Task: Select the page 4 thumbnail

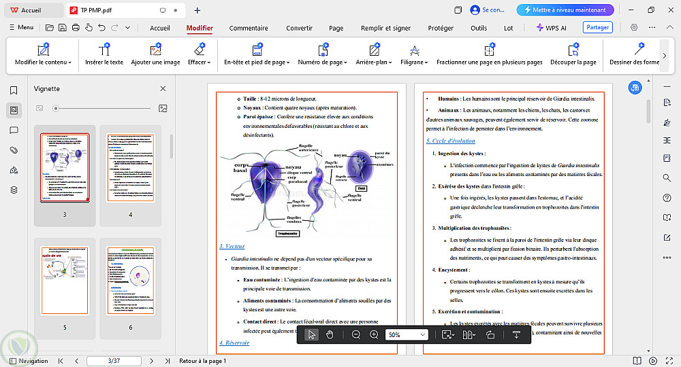Action: [x=131, y=169]
